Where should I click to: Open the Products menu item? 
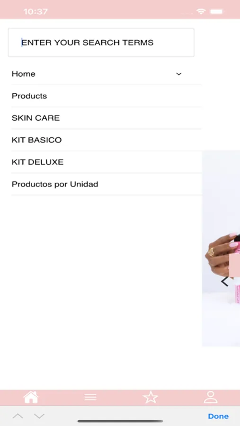click(107, 96)
